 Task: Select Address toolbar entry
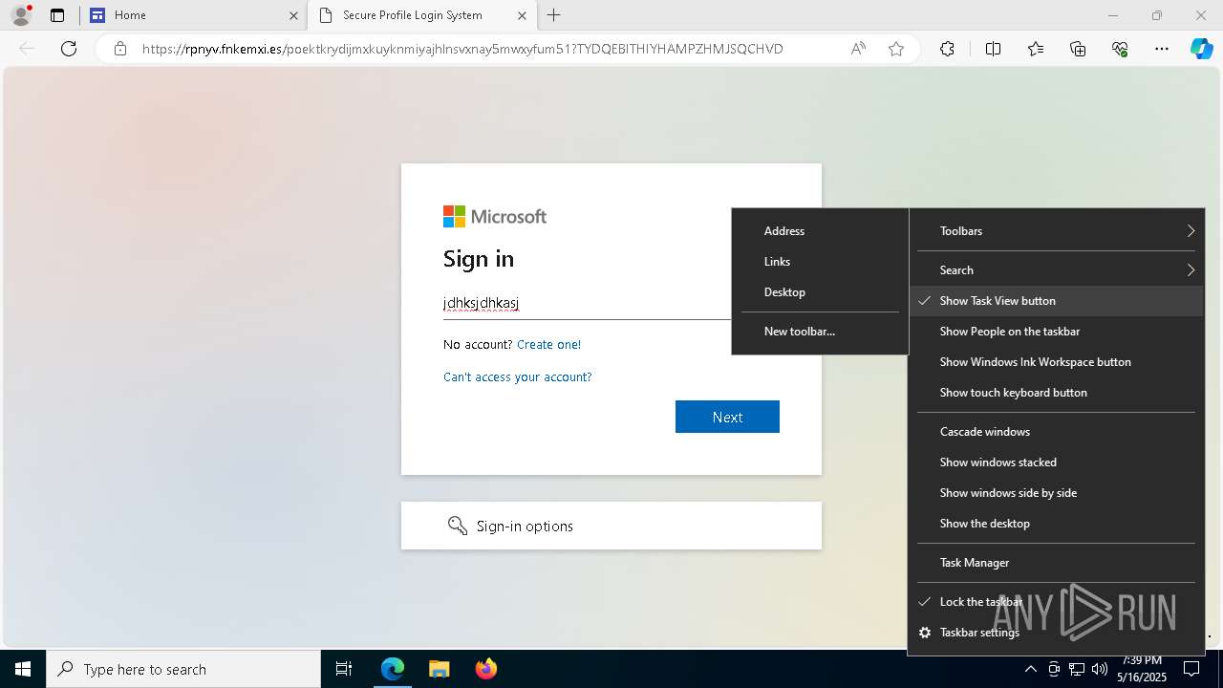(x=820, y=230)
